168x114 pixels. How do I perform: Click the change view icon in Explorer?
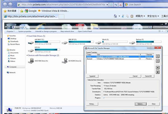pyautogui.click(x=160, y=31)
